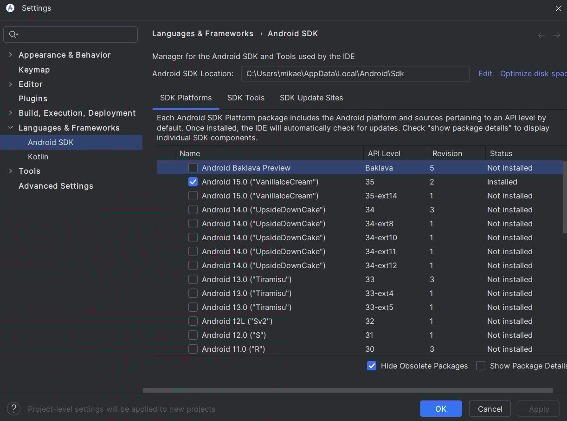Screen dimensions: 567x421
Task: Click Android Baklava Preview row name
Action: point(246,168)
